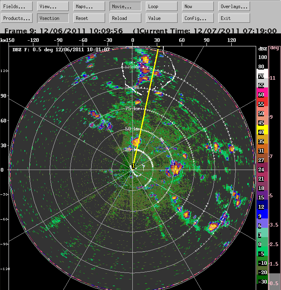Reload the radar data
This screenshot has height=290, width=281.
pyautogui.click(x=125, y=18)
